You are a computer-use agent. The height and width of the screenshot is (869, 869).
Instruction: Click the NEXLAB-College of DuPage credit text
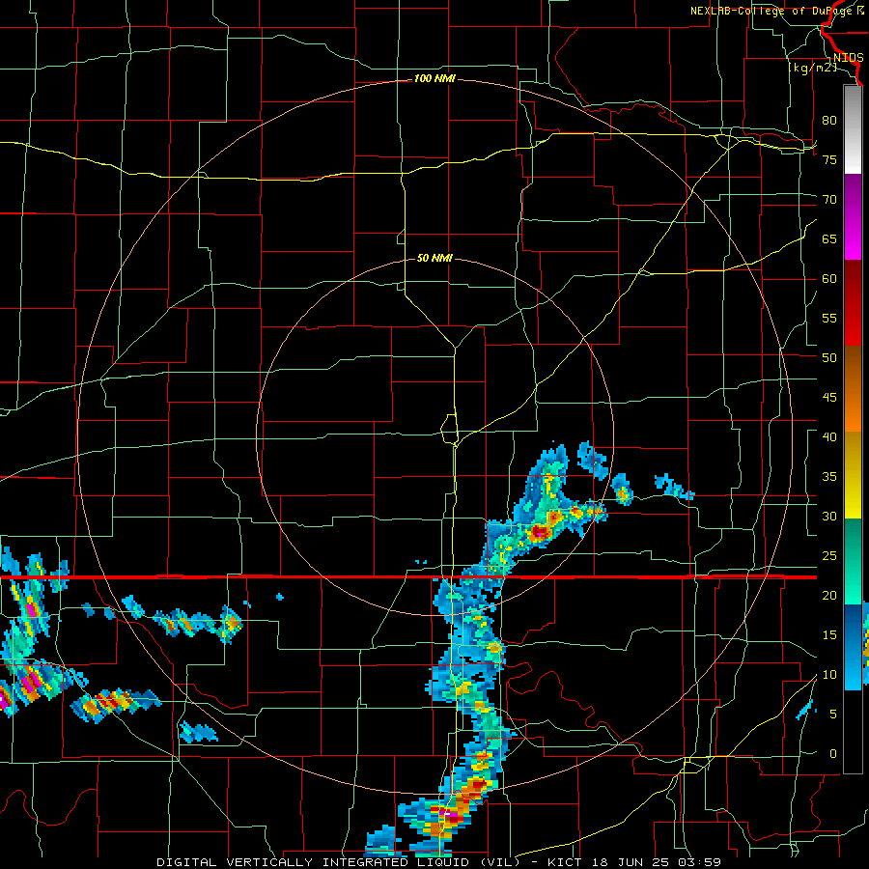[x=777, y=11]
